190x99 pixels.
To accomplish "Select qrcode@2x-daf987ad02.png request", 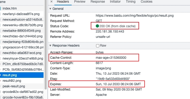I will coord(22,92).
